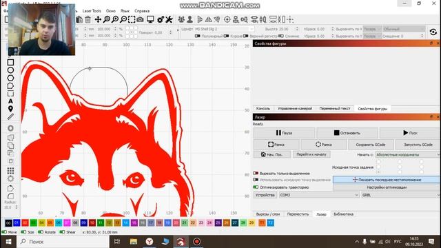Switch to the 'Вырезы / слои' tab

click(268, 214)
